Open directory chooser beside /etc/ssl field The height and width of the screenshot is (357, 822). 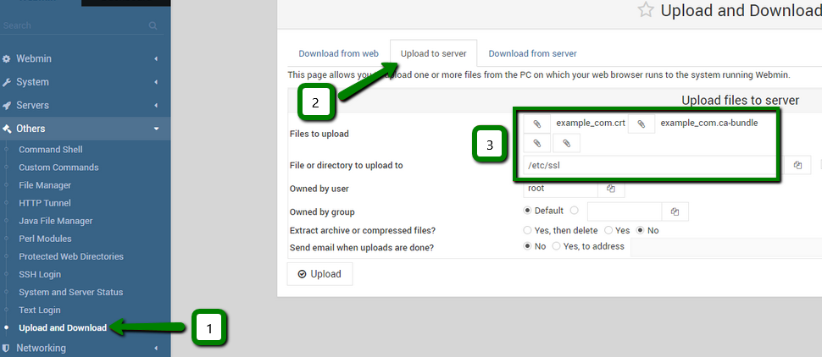click(x=798, y=165)
